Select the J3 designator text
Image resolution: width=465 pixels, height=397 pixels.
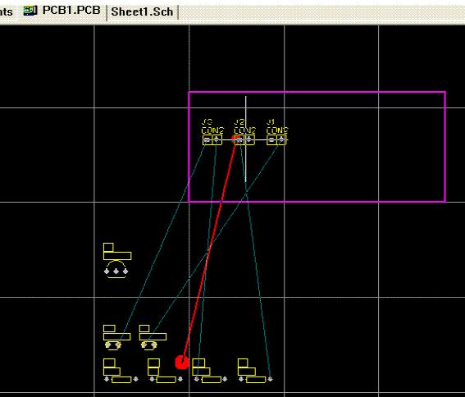[x=207, y=122]
